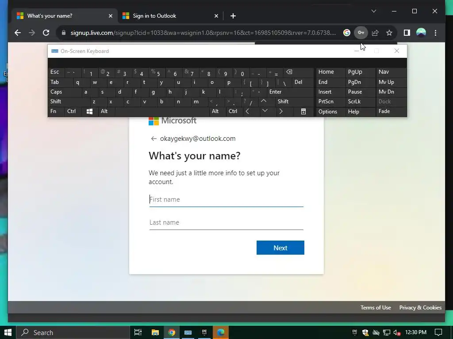Screen dimensions: 453x339
Task: Open the Windows Start menu
Action: point(8,332)
